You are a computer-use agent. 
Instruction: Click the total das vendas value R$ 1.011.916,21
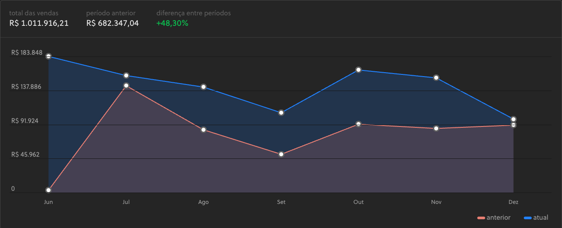(39, 23)
